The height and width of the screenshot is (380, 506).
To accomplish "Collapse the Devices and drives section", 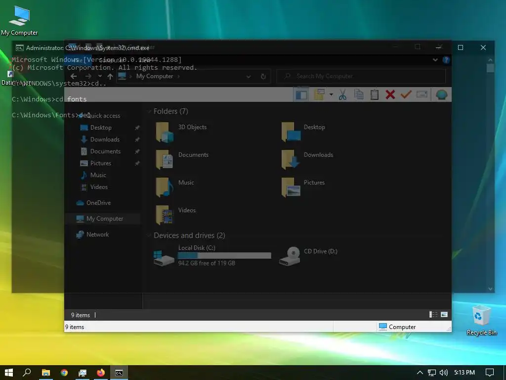I will [x=149, y=235].
